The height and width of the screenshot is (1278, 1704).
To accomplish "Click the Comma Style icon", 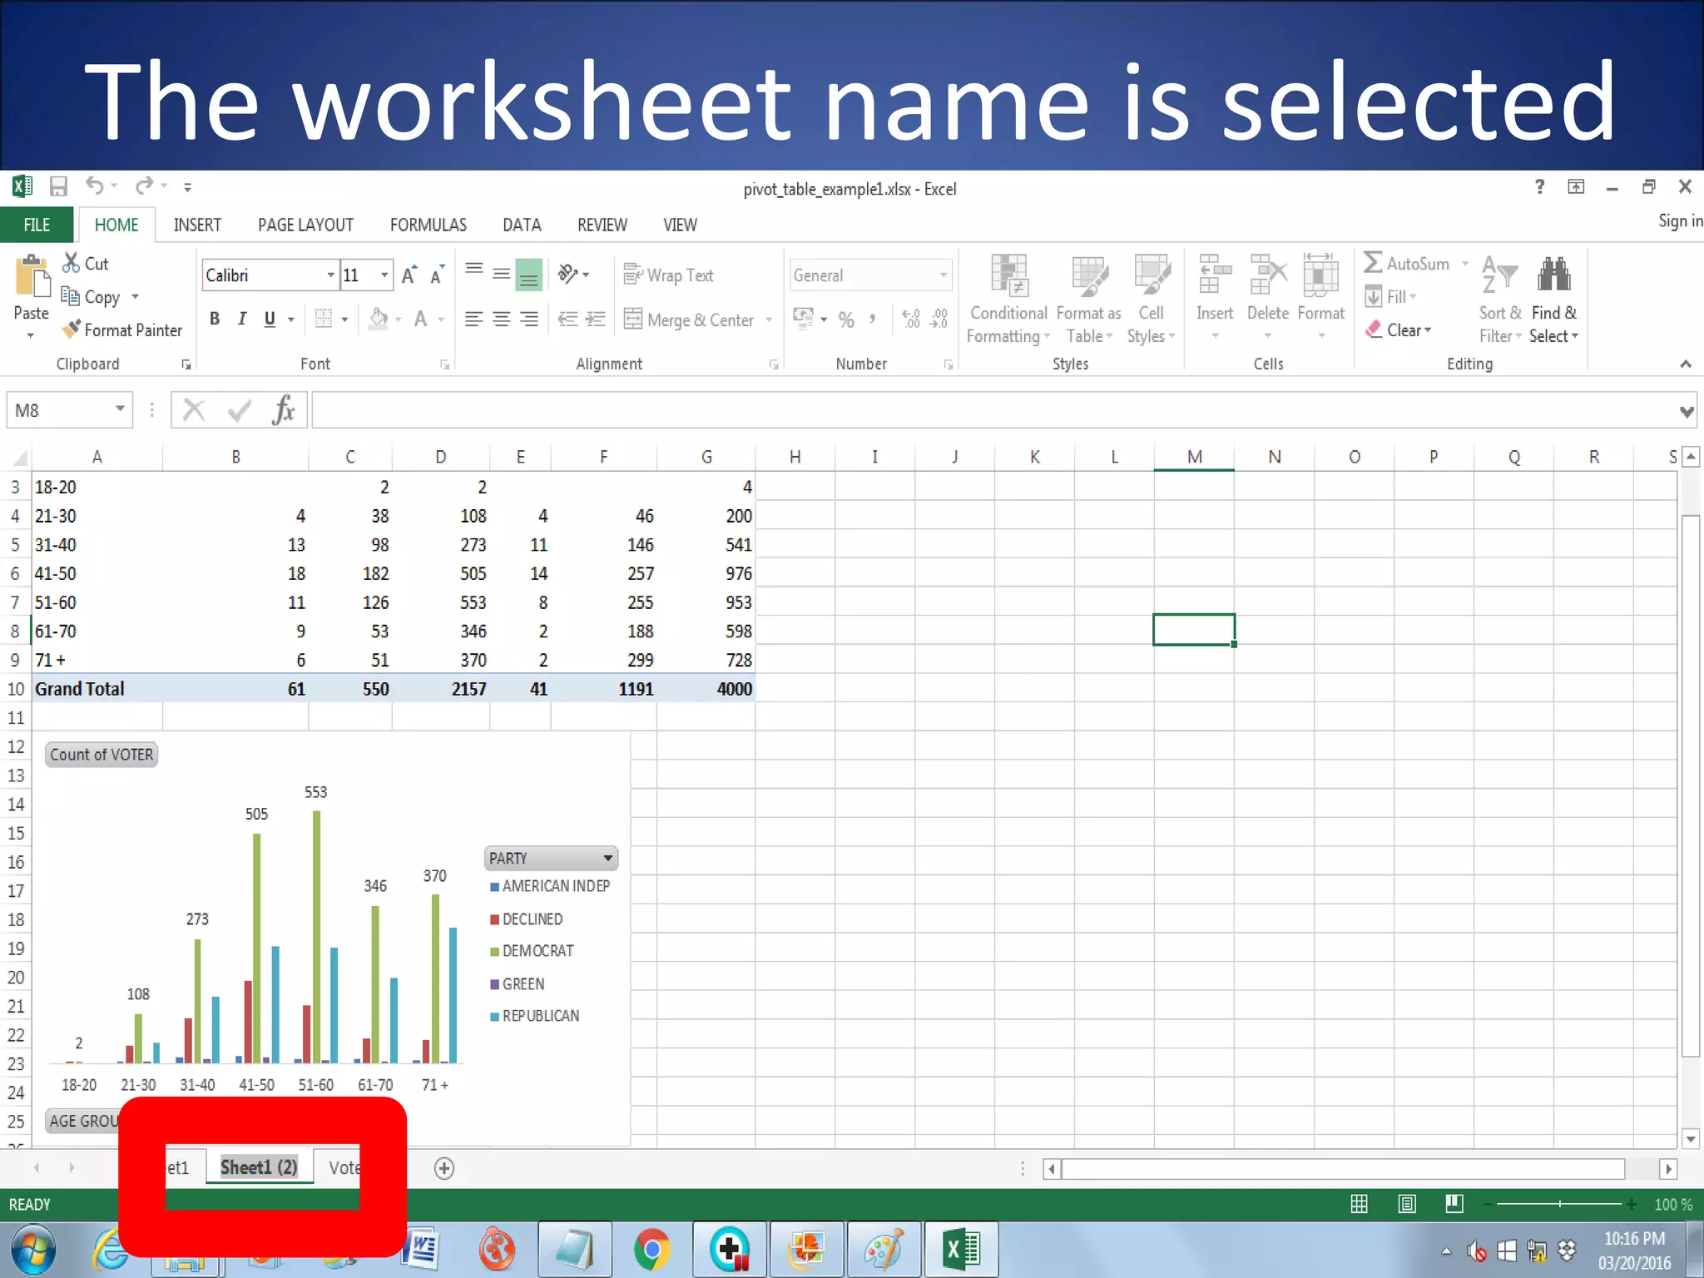I will coord(873,319).
